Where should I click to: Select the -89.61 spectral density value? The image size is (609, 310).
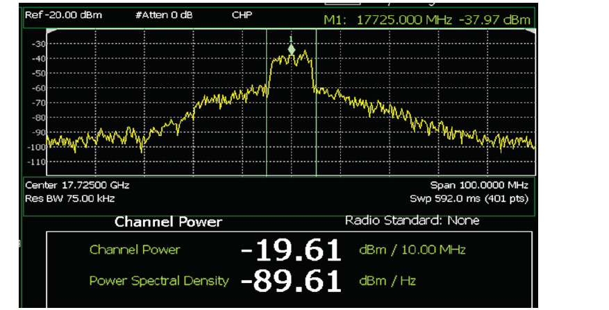click(291, 282)
